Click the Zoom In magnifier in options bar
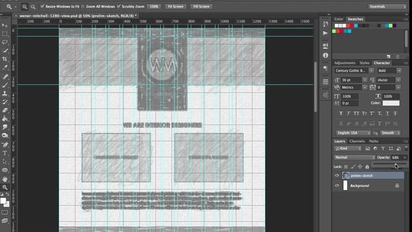This screenshot has width=412, height=232. pyautogui.click(x=24, y=6)
